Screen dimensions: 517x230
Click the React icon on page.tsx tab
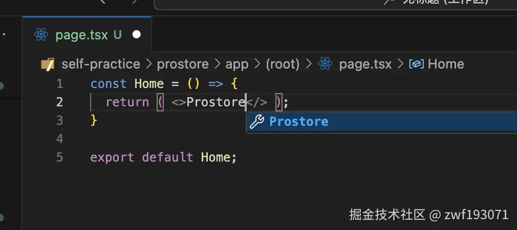coord(41,34)
